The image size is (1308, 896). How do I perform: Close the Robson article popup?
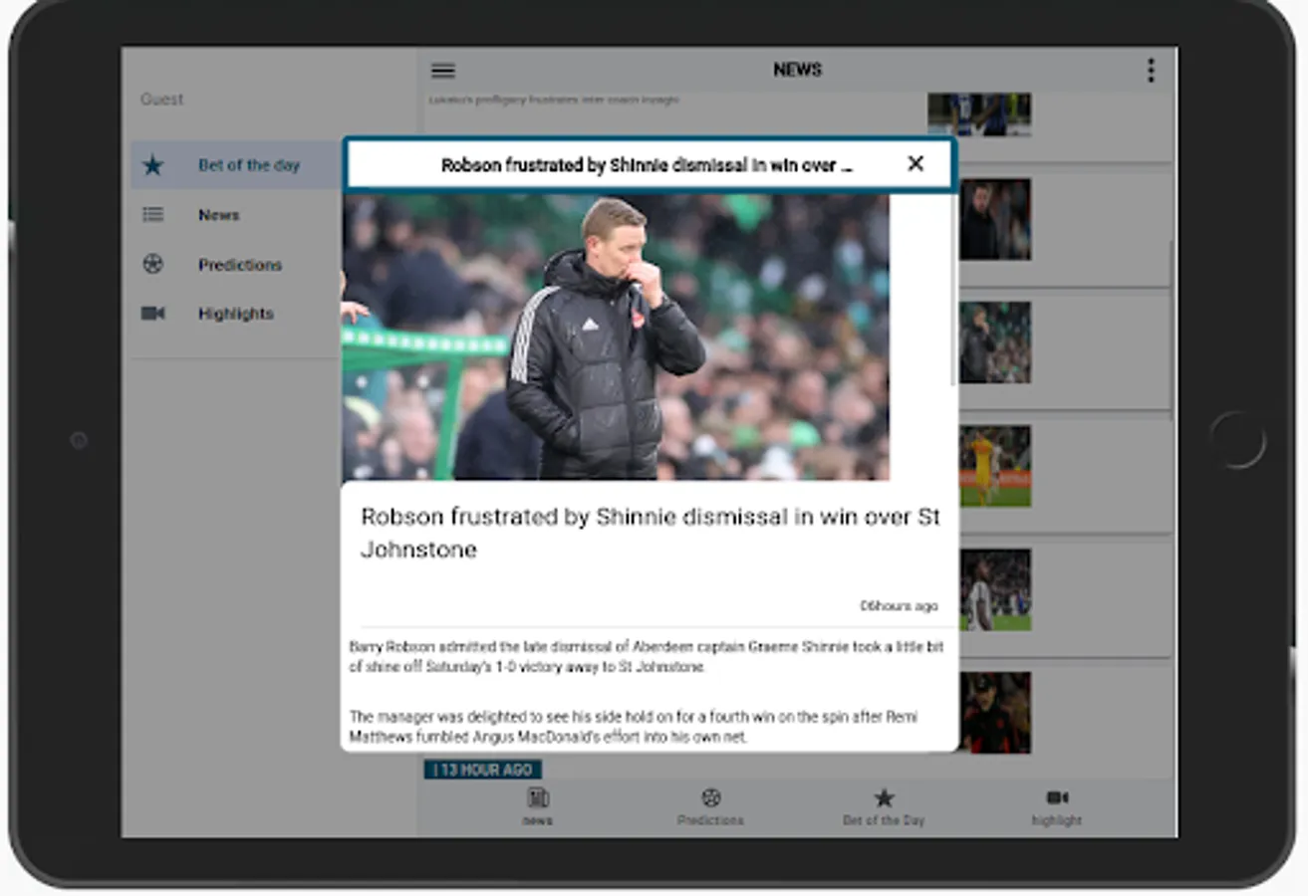[916, 163]
